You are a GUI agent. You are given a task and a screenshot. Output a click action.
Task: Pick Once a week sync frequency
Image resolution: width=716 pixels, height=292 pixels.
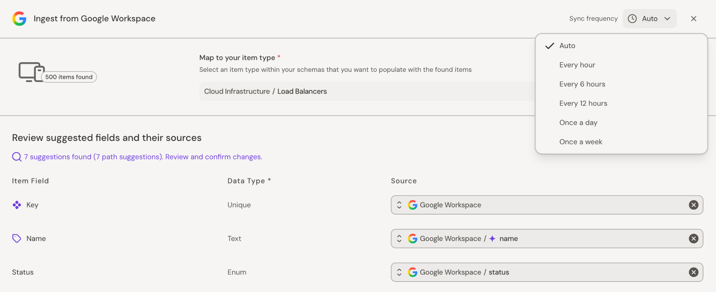point(621,142)
